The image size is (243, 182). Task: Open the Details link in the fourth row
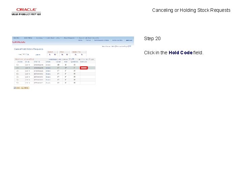[48, 74]
